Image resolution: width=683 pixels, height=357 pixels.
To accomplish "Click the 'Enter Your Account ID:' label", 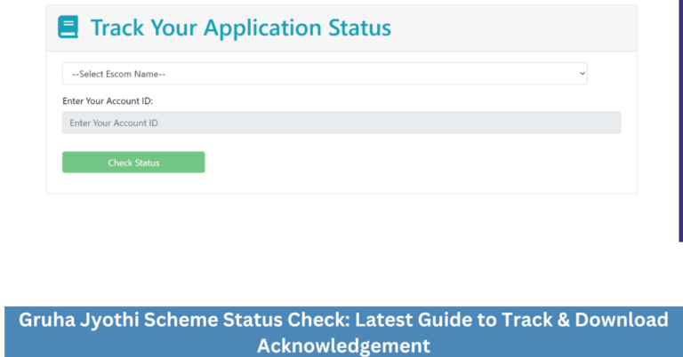I will tap(108, 101).
